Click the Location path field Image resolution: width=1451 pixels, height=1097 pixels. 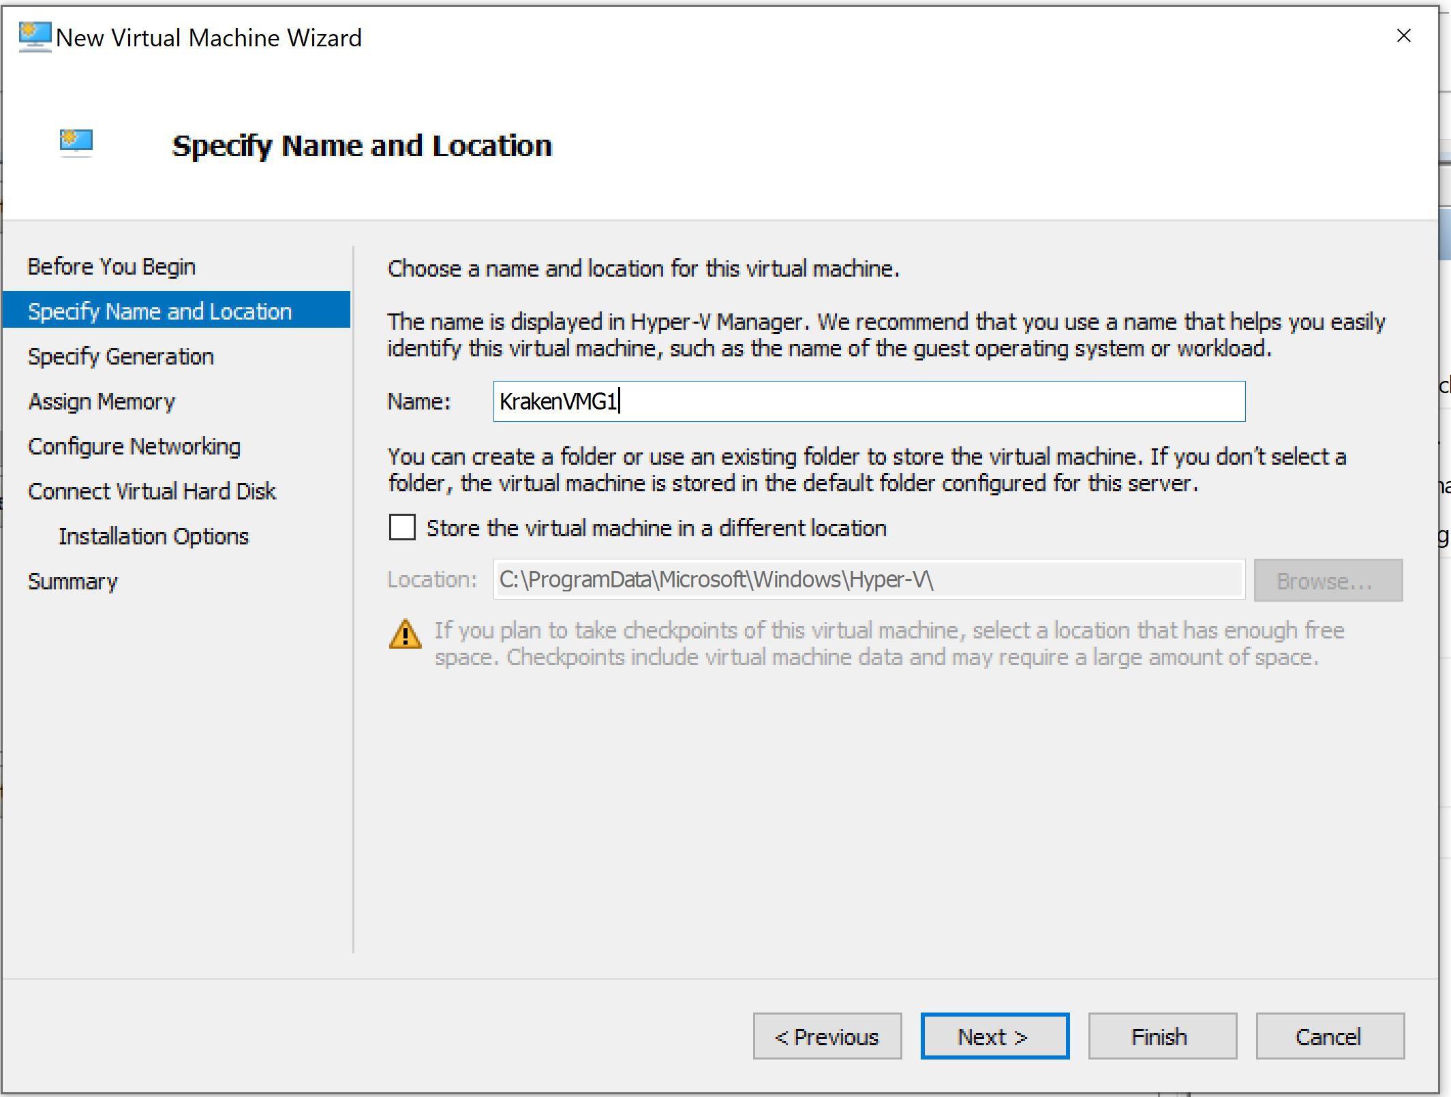tap(869, 580)
